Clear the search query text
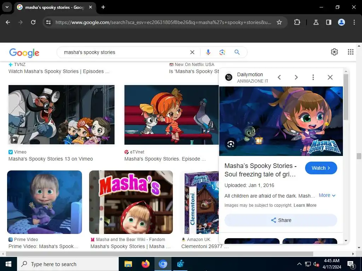This screenshot has width=362, height=271. [x=192, y=52]
